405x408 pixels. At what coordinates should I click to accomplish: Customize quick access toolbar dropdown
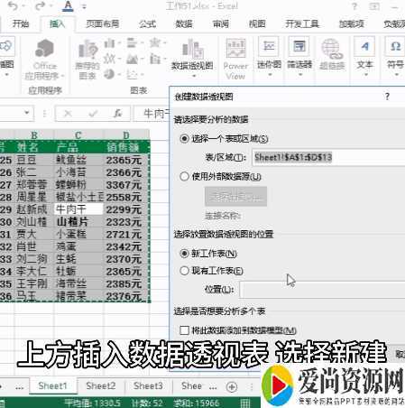pos(84,6)
